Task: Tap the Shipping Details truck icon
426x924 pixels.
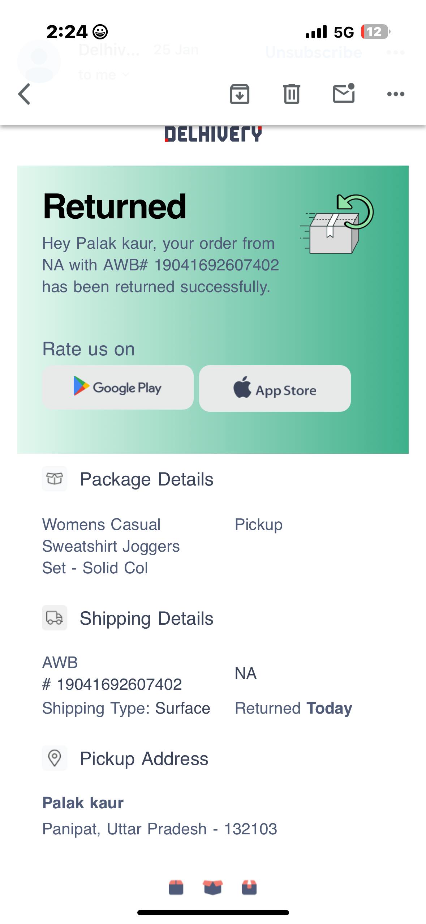Action: pos(55,618)
